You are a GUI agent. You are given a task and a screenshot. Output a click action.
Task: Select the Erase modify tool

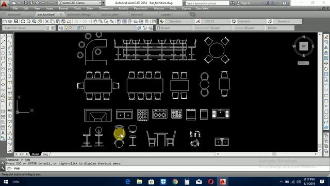[x=326, y=37]
